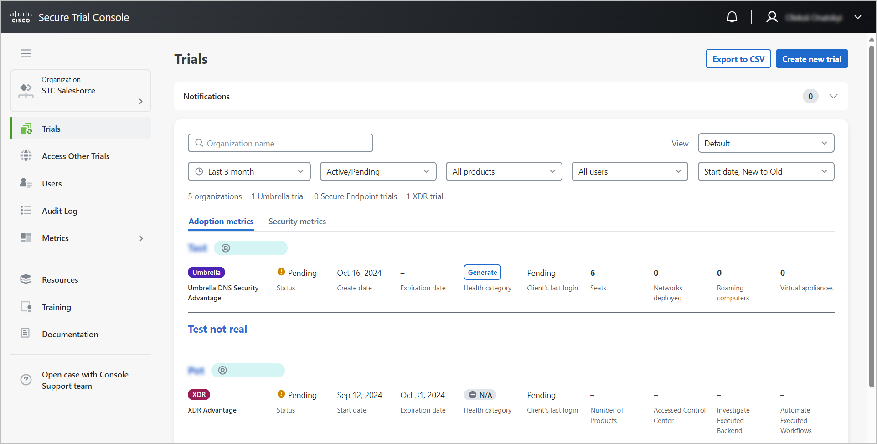Click the Training icon
The image size is (877, 444).
pyautogui.click(x=26, y=307)
